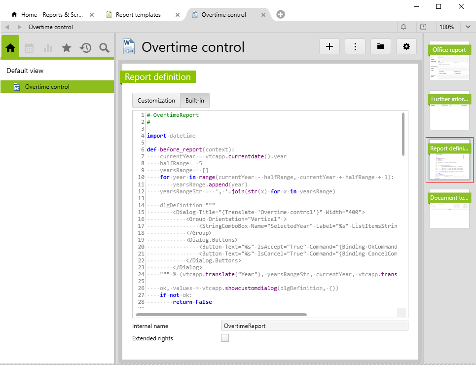Open settings gear button
The width and height of the screenshot is (476, 365).
coord(406,46)
